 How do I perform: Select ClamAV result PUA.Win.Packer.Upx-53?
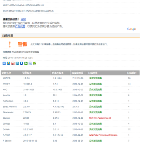tap(100, 118)
